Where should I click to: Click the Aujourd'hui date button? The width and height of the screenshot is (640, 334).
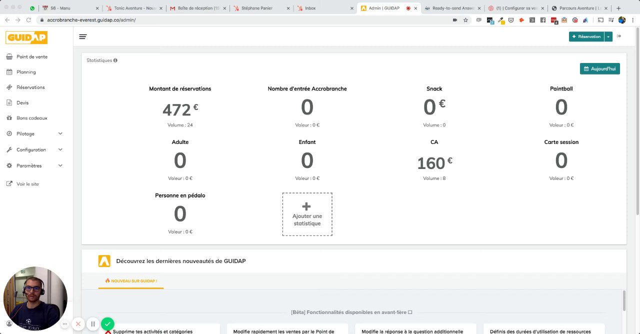click(x=600, y=68)
